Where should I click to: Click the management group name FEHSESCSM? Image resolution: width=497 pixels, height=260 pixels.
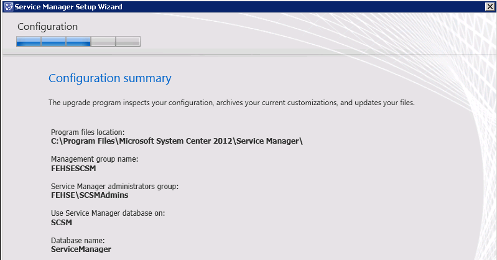click(73, 169)
